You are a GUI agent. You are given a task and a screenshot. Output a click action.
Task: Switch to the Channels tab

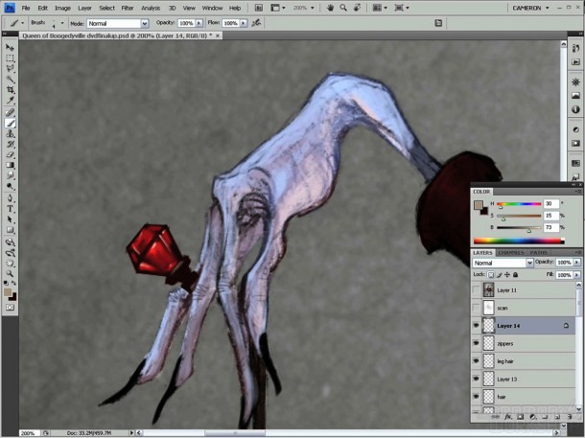[509, 253]
